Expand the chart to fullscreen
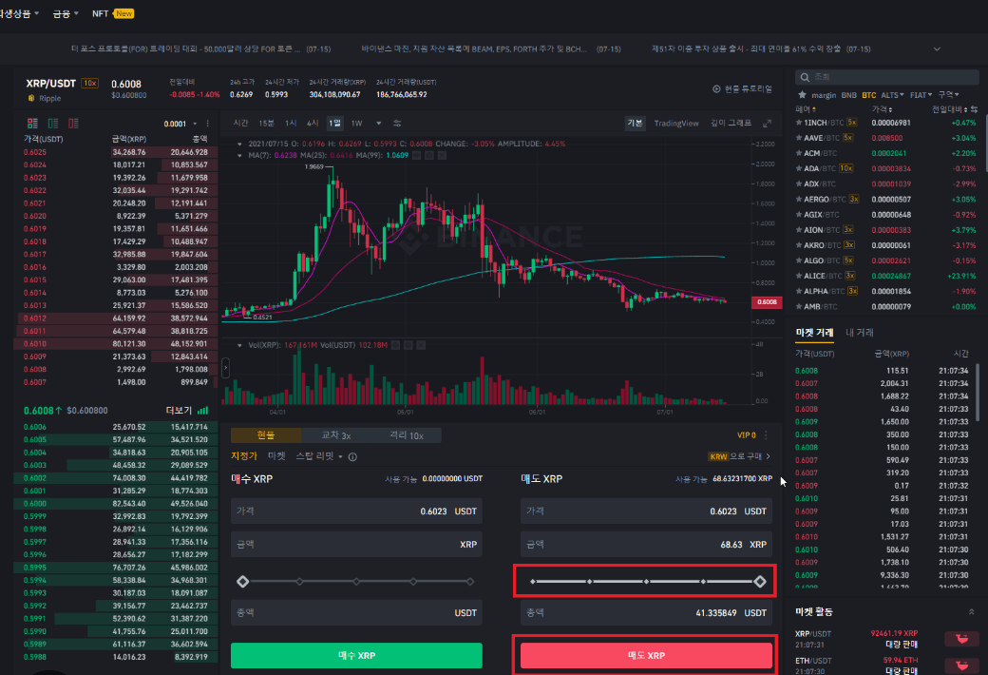This screenshot has height=675, width=988. tap(767, 124)
